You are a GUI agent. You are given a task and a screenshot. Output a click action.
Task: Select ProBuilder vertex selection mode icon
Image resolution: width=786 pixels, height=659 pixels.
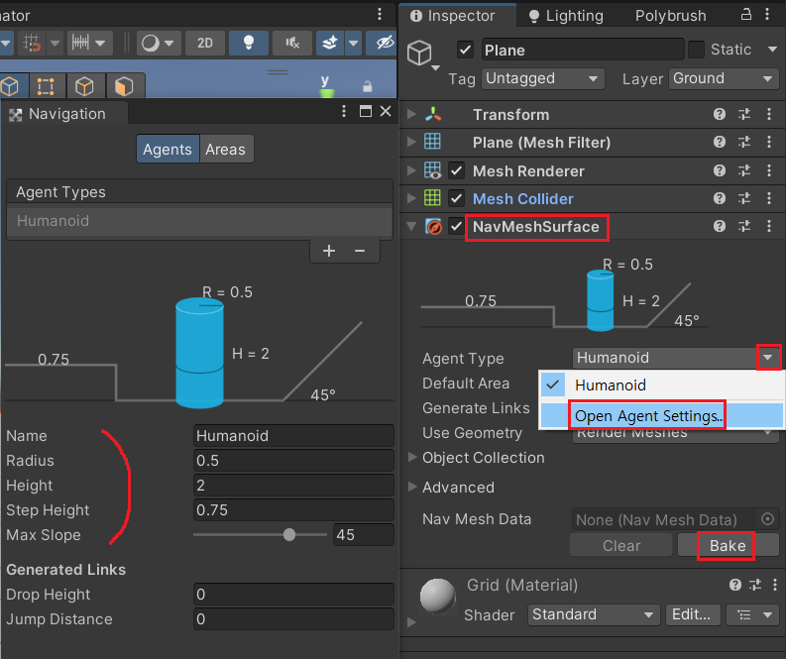click(x=46, y=86)
